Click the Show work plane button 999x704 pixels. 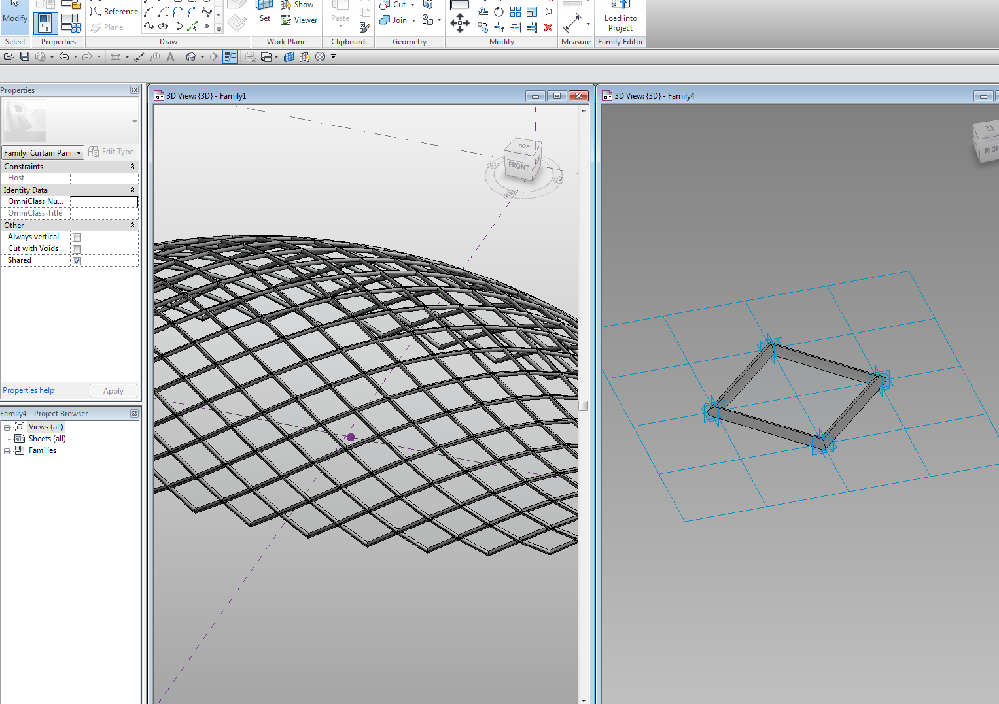297,5
